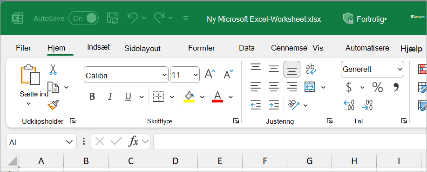Open fill color palette arrow
427x172 pixels.
pos(202,97)
